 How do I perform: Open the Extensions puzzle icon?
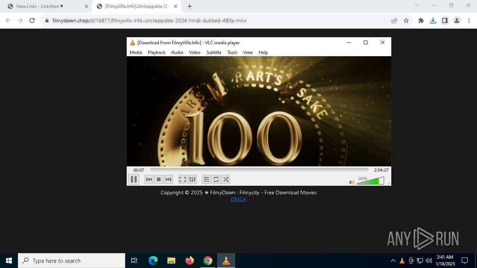421,20
